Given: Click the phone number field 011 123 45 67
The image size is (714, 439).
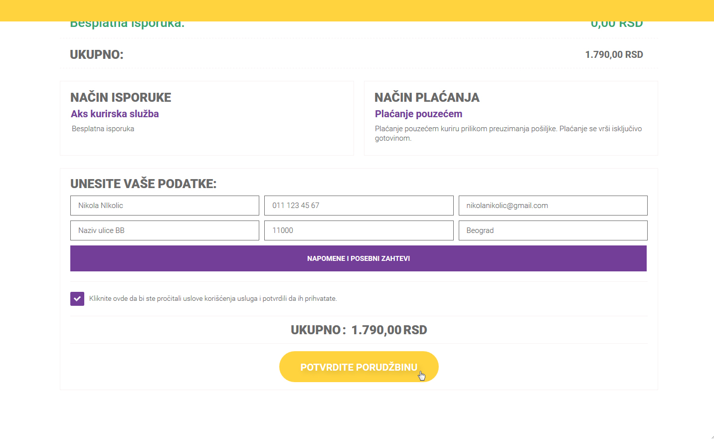Looking at the screenshot, I should [358, 206].
